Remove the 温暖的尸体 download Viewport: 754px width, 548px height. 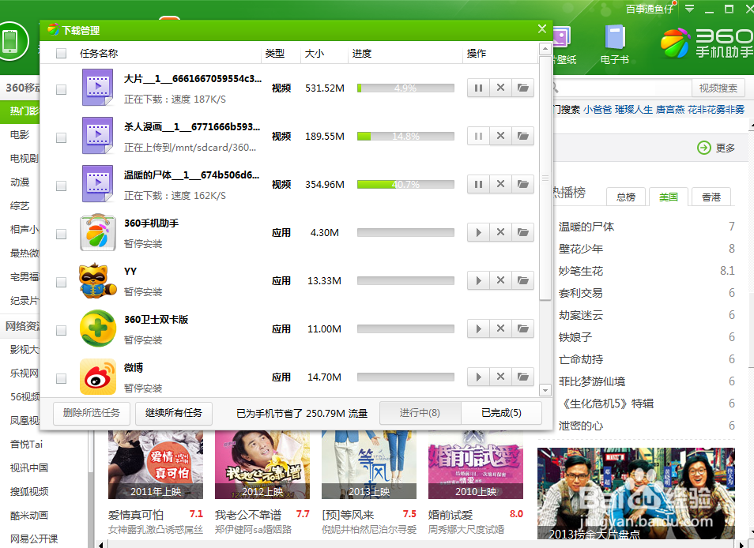500,184
